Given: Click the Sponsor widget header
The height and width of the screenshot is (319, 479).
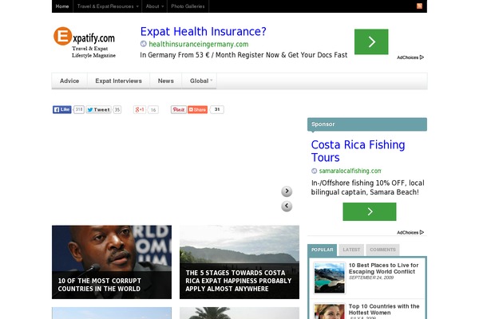Looking at the screenshot, I should point(367,124).
